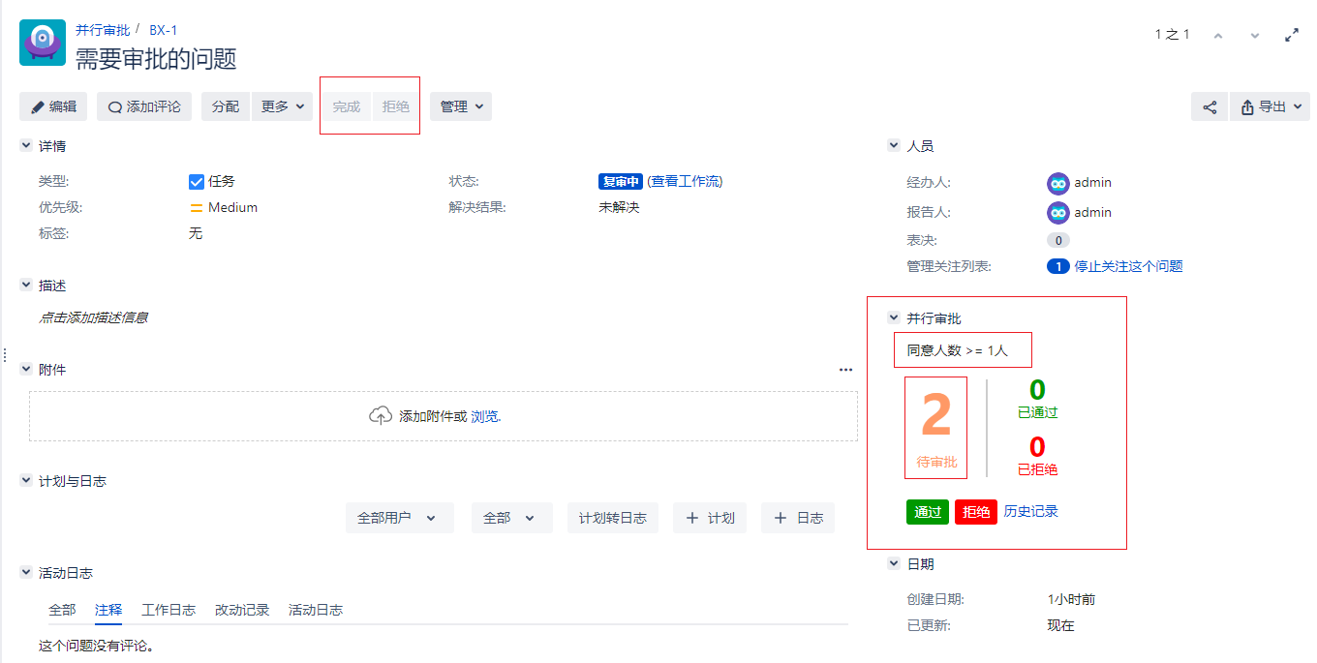Open the 全部用户 filter dropdown
Image resolution: width=1317 pixels, height=663 pixels.
point(399,518)
